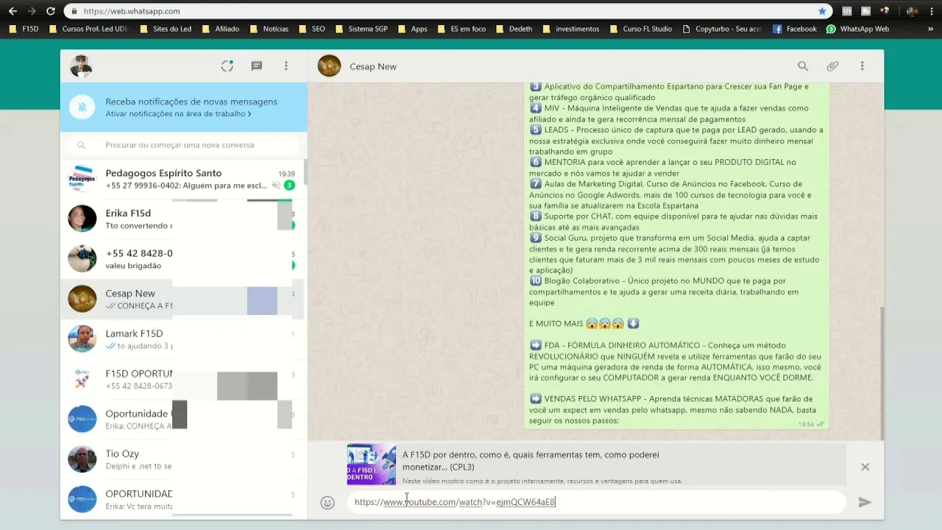Open the Apps bookmark folder
Image resolution: width=942 pixels, height=530 pixels.
tap(412, 29)
